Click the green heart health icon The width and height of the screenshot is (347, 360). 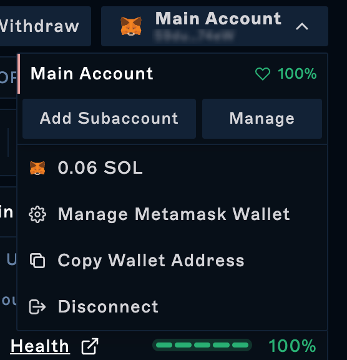click(x=263, y=74)
